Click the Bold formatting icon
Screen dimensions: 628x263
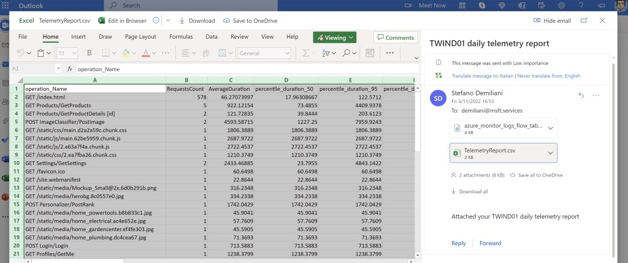(x=89, y=53)
